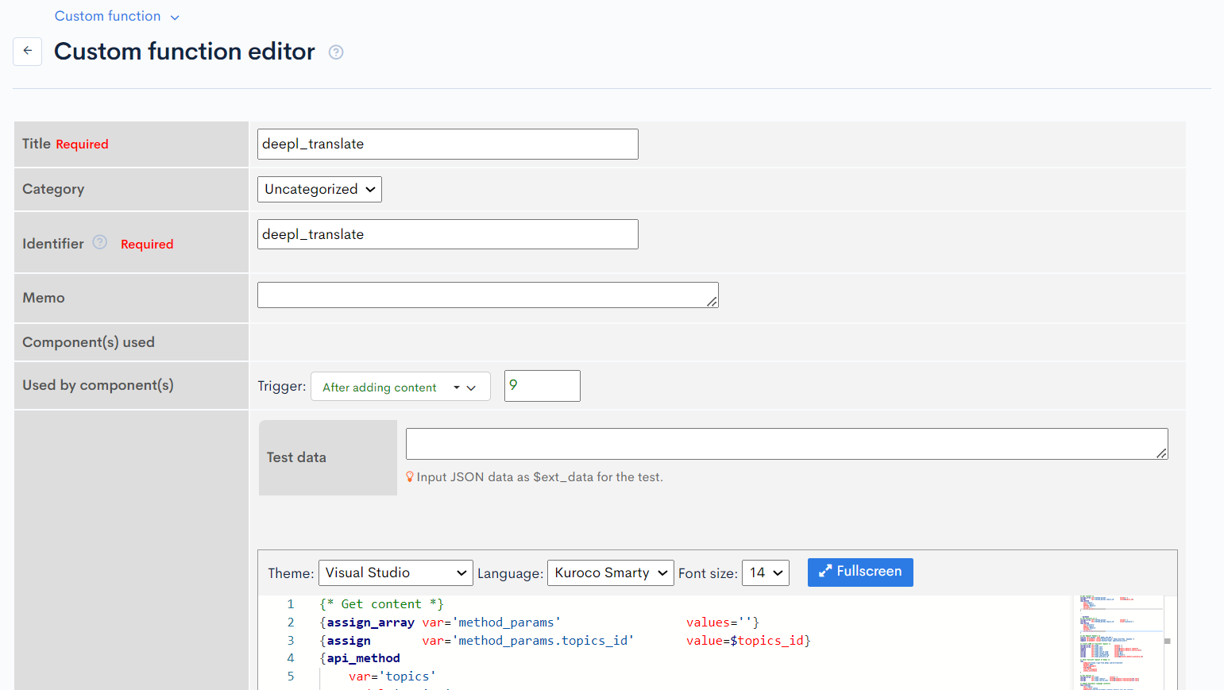Open the Trigger After adding content dropdown
This screenshot has height=690, width=1224.
(400, 387)
